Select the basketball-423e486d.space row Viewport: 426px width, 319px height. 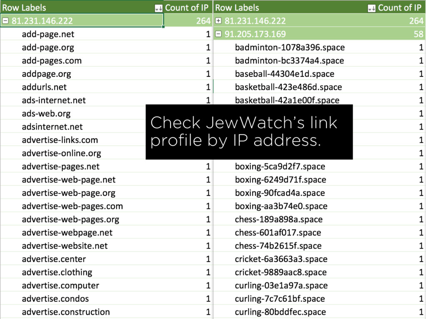(319, 87)
